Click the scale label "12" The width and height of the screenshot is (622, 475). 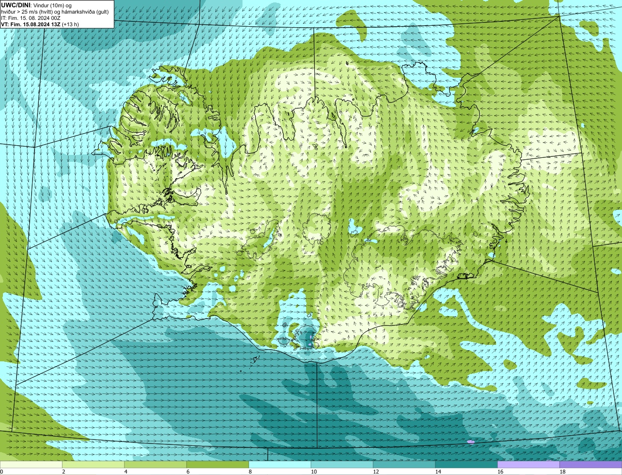[376, 472]
